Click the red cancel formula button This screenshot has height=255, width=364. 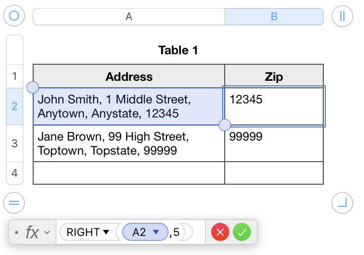(x=220, y=232)
